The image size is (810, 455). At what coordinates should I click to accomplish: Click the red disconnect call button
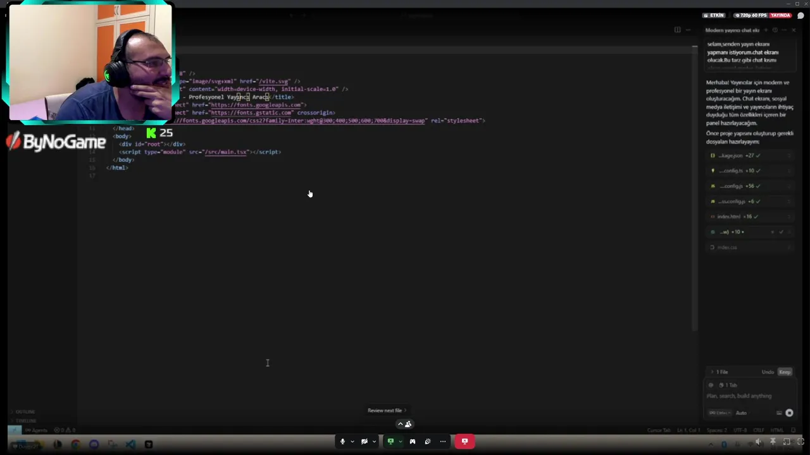coord(464,441)
